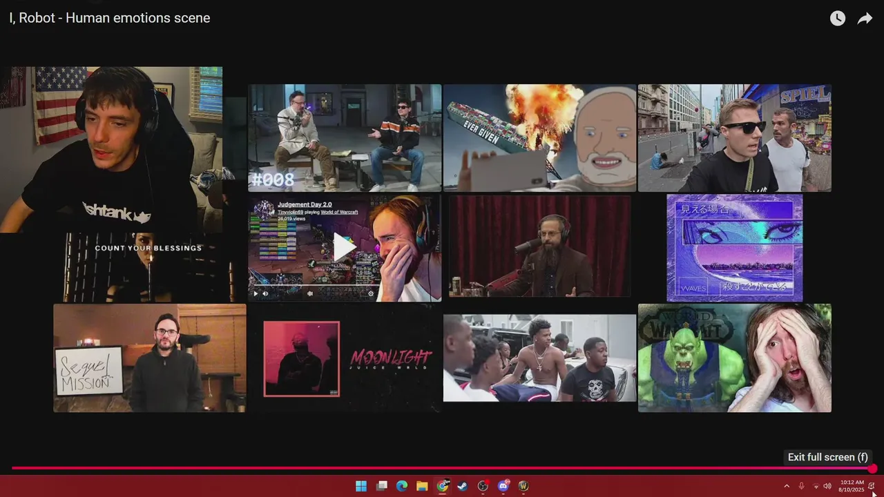Screen dimensions: 884x497
Task: Click the Judgement Day 2.0 title link
Action: (x=305, y=204)
